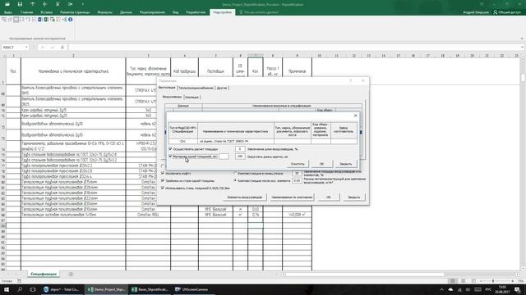
Task: Open the Name Box dropdown arrow
Action: pos(26,48)
